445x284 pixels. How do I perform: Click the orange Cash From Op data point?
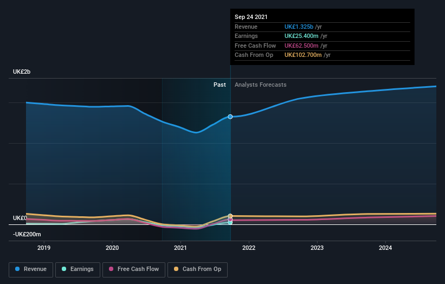coord(230,216)
